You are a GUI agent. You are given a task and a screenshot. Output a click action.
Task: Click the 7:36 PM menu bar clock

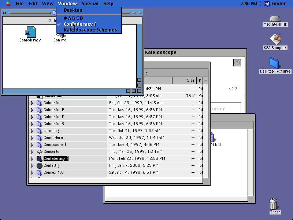[249, 4]
